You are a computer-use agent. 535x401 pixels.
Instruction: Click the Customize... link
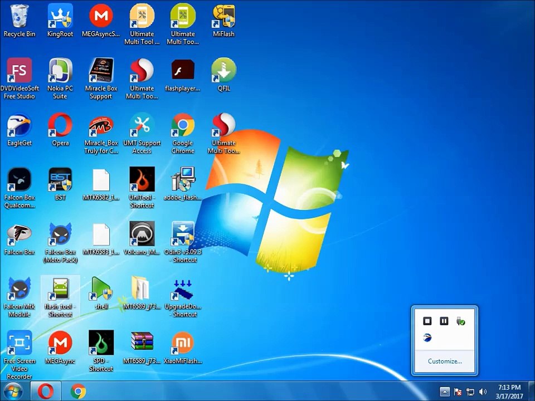click(445, 361)
